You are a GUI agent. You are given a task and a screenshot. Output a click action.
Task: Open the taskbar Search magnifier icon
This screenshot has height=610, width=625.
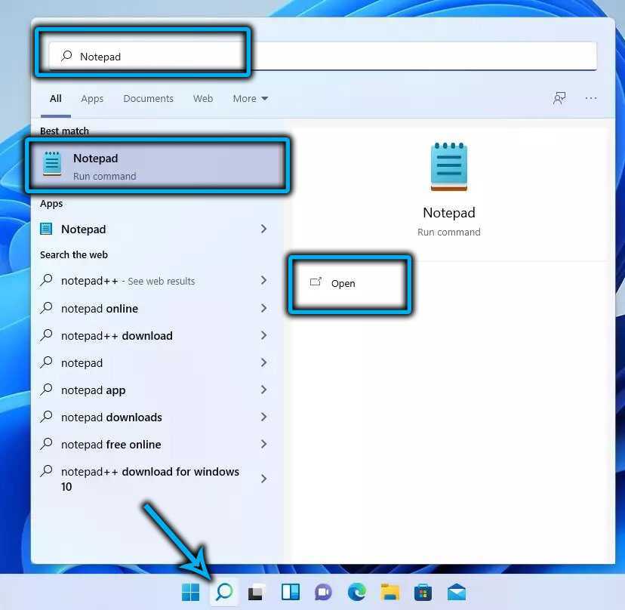(223, 593)
